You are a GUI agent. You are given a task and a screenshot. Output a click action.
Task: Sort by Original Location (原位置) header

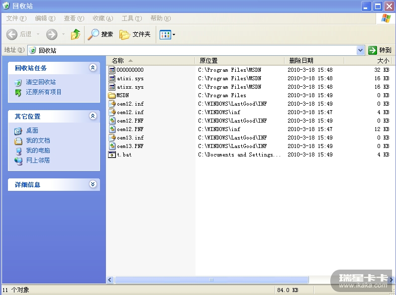pos(239,61)
